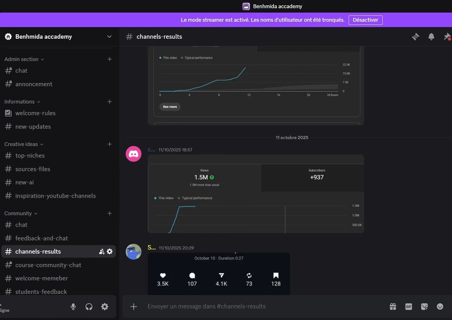Viewport: 452px width, 320px height.
Task: Click See more in analytics image
Action: coord(170,107)
